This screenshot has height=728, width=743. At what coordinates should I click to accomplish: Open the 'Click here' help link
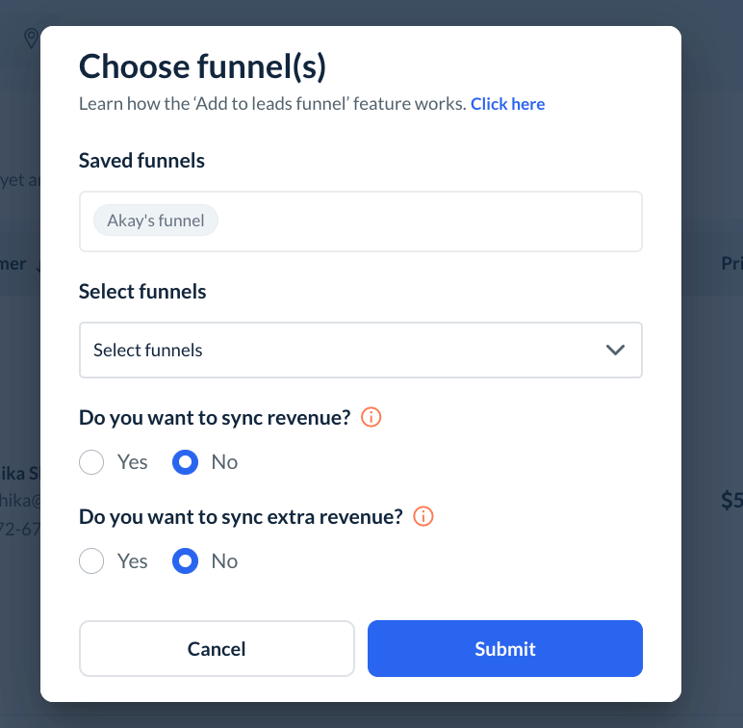coord(507,104)
